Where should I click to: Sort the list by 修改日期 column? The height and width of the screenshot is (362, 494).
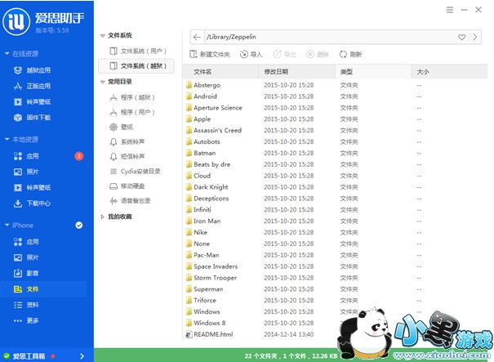click(296, 72)
